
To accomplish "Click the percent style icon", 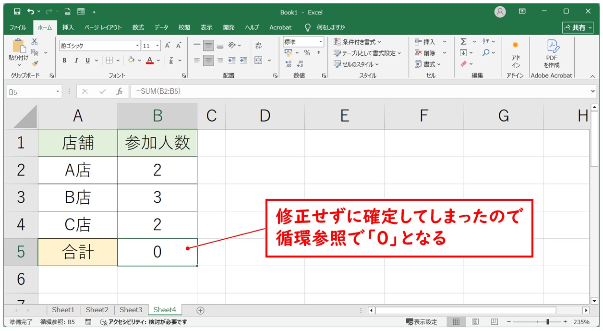I will click(307, 53).
